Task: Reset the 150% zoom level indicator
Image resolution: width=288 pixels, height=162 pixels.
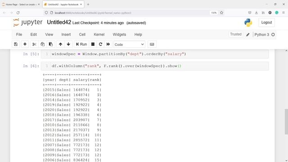Action: 214,13
